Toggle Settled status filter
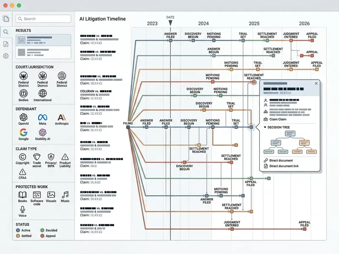 [x=24, y=236]
